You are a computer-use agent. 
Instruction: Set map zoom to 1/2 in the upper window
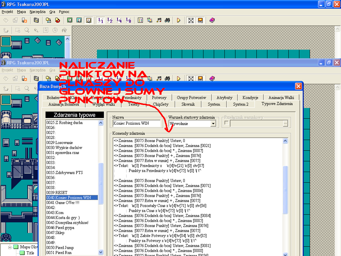pyautogui.click(x=110, y=20)
